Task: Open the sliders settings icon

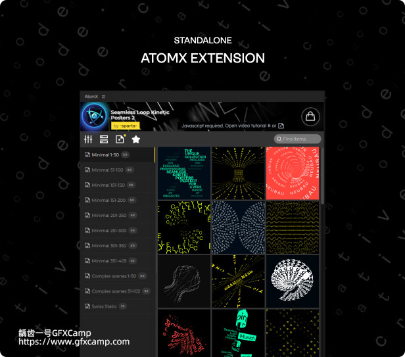Action: click(88, 139)
